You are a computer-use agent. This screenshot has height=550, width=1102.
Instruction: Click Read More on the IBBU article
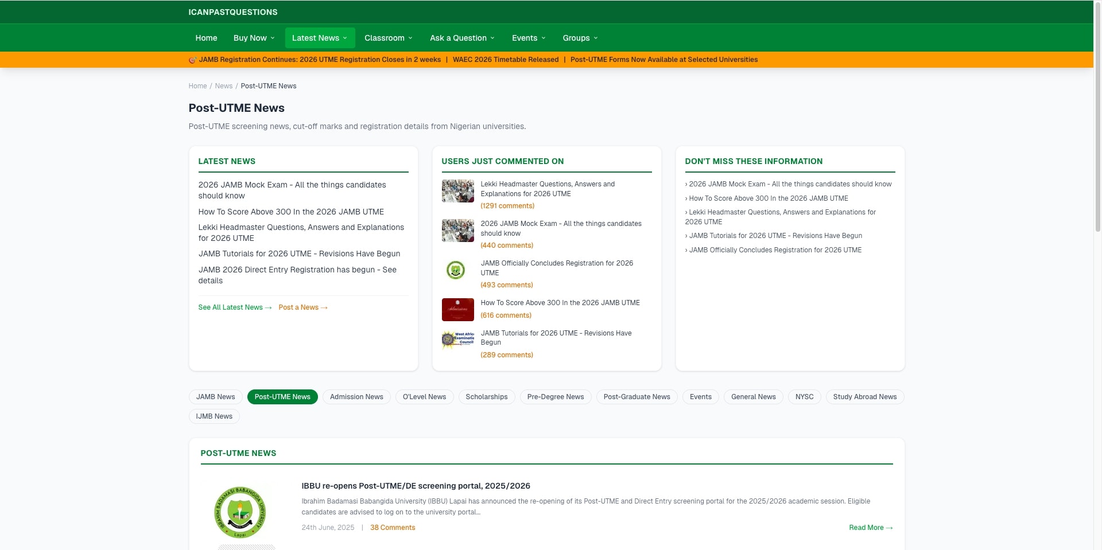coord(871,528)
